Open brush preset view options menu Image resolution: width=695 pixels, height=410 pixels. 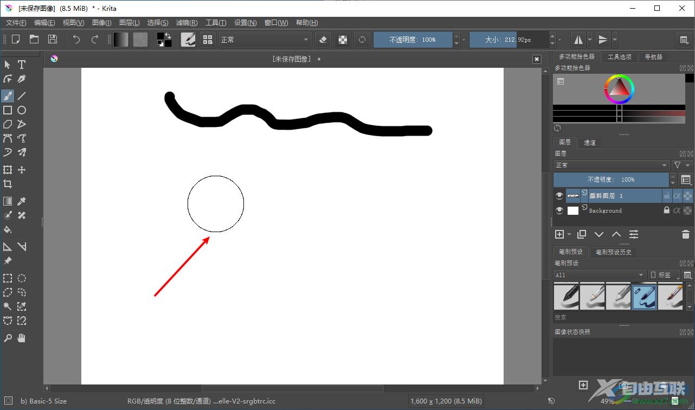click(x=687, y=275)
